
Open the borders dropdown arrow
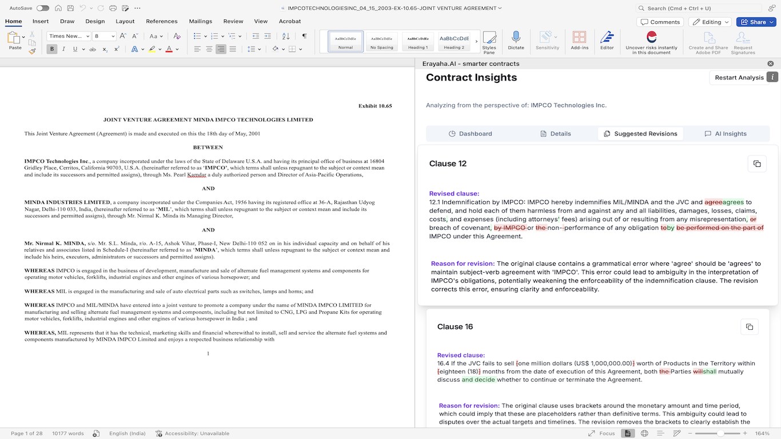300,49
